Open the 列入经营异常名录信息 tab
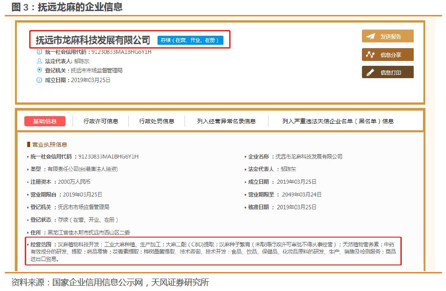Screen dimensions: 446x291 tap(227, 121)
